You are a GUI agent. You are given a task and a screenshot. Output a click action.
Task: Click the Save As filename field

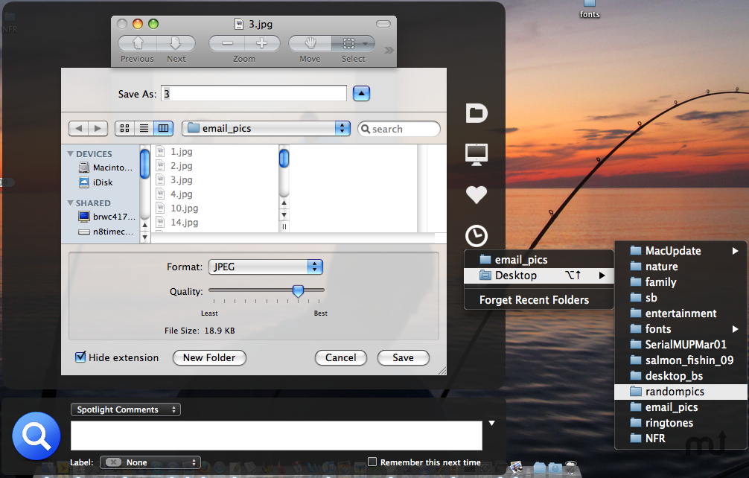254,94
